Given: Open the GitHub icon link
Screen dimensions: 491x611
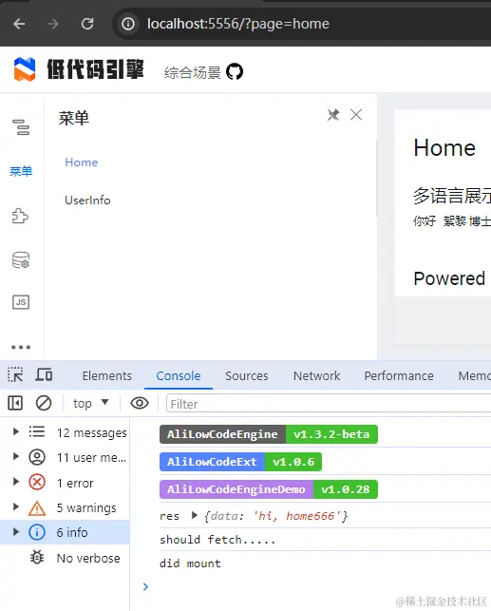Looking at the screenshot, I should 235,72.
